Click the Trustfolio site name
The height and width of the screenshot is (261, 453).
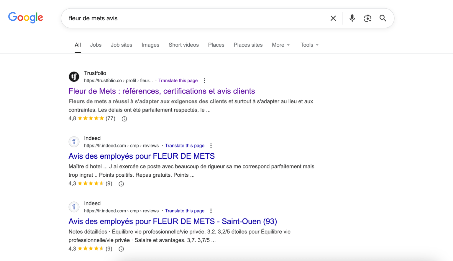click(95, 73)
